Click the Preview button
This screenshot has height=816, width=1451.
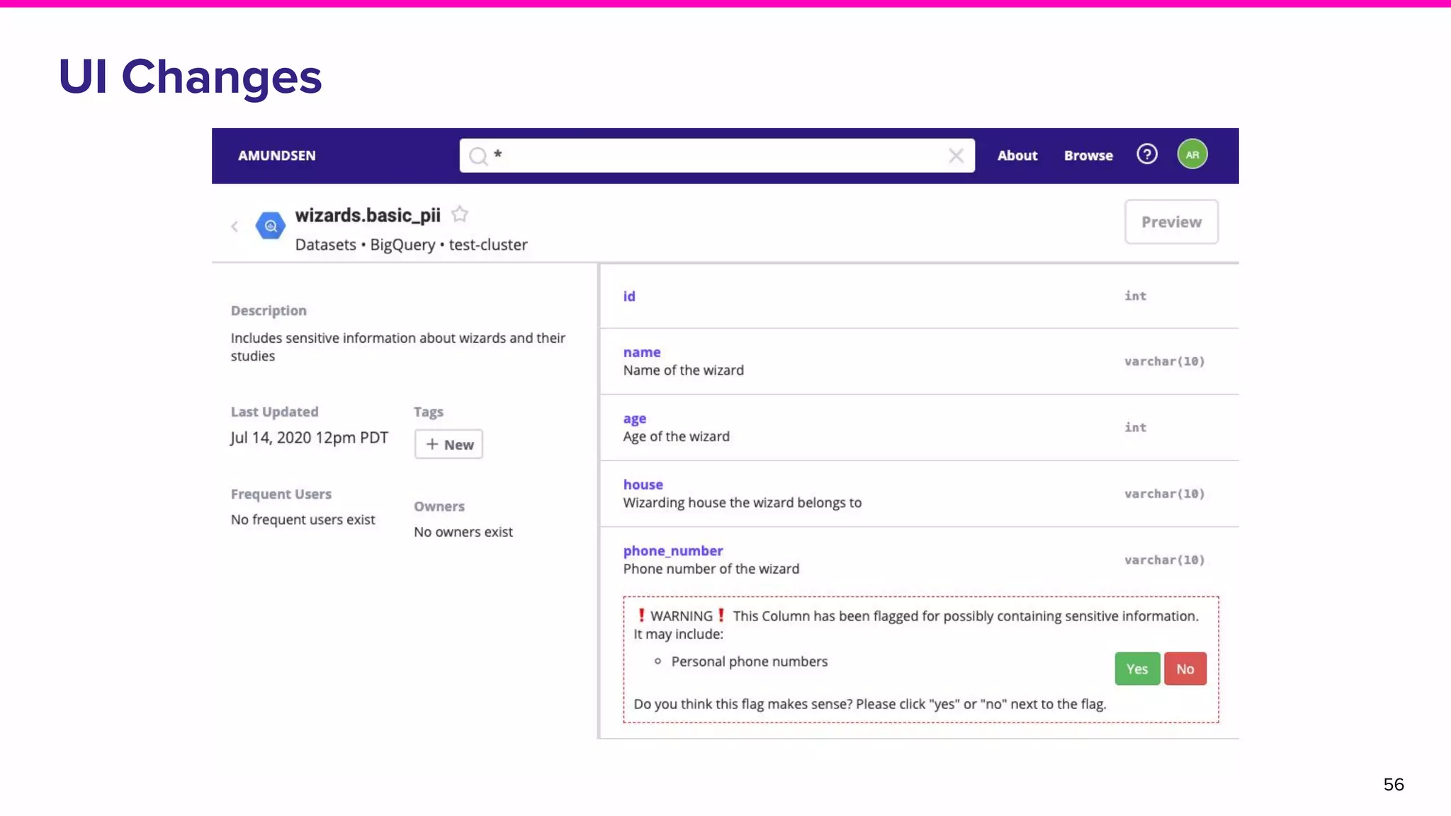(x=1171, y=222)
